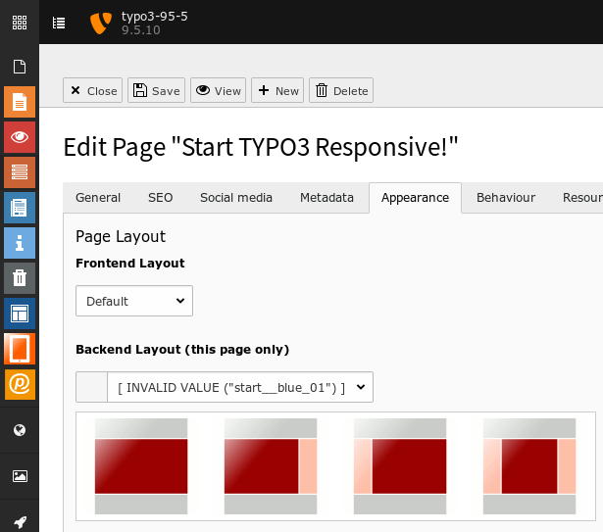Screen dimensions: 603x532
Task: Open the orange tablet module icon
Action: tap(20, 349)
